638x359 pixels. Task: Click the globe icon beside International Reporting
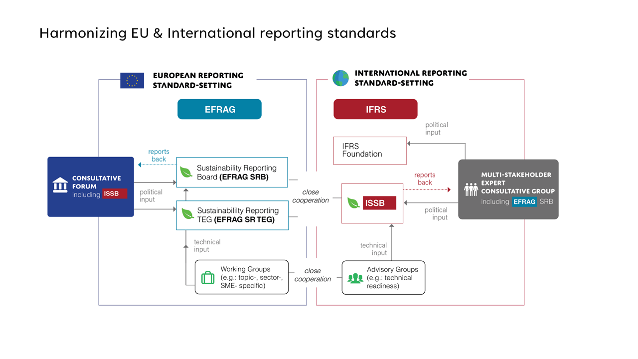coord(341,78)
